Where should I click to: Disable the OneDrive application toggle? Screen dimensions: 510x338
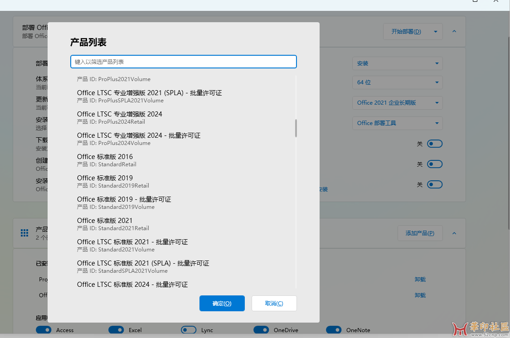(x=261, y=330)
